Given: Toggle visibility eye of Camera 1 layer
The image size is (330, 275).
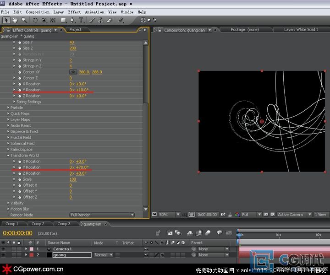Looking at the screenshot, I should [3, 249].
